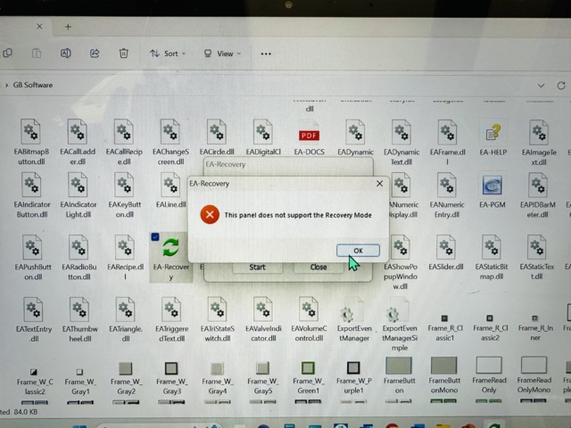
Task: Expand the address bar history dropdown
Action: (x=542, y=86)
